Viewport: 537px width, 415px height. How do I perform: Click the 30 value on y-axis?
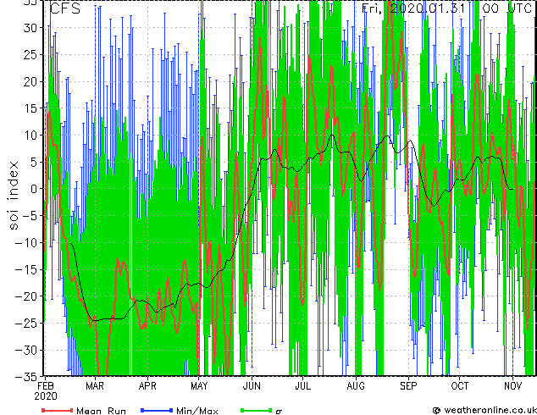[x=32, y=28]
